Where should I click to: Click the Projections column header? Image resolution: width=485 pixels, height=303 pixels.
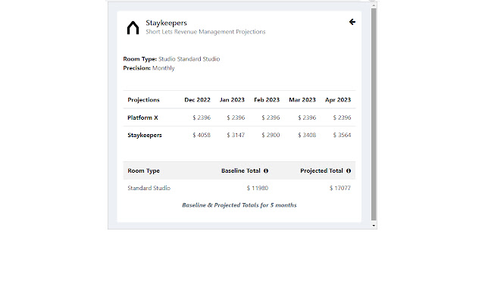143,100
